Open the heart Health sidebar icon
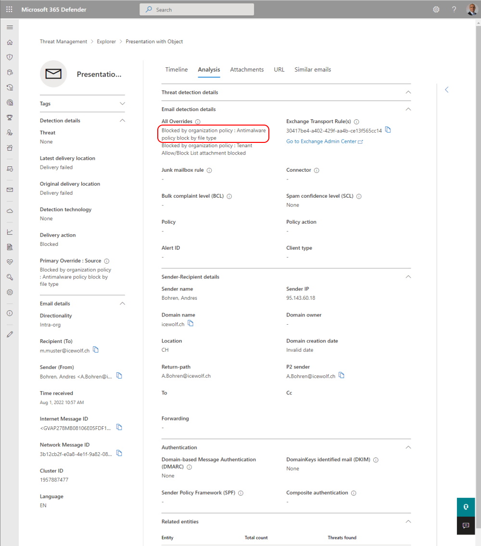The image size is (481, 546). 10,262
